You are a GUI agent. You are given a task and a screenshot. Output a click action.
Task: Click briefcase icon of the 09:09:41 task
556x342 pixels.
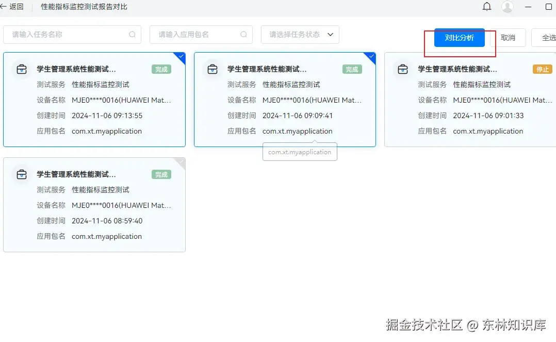(x=212, y=69)
